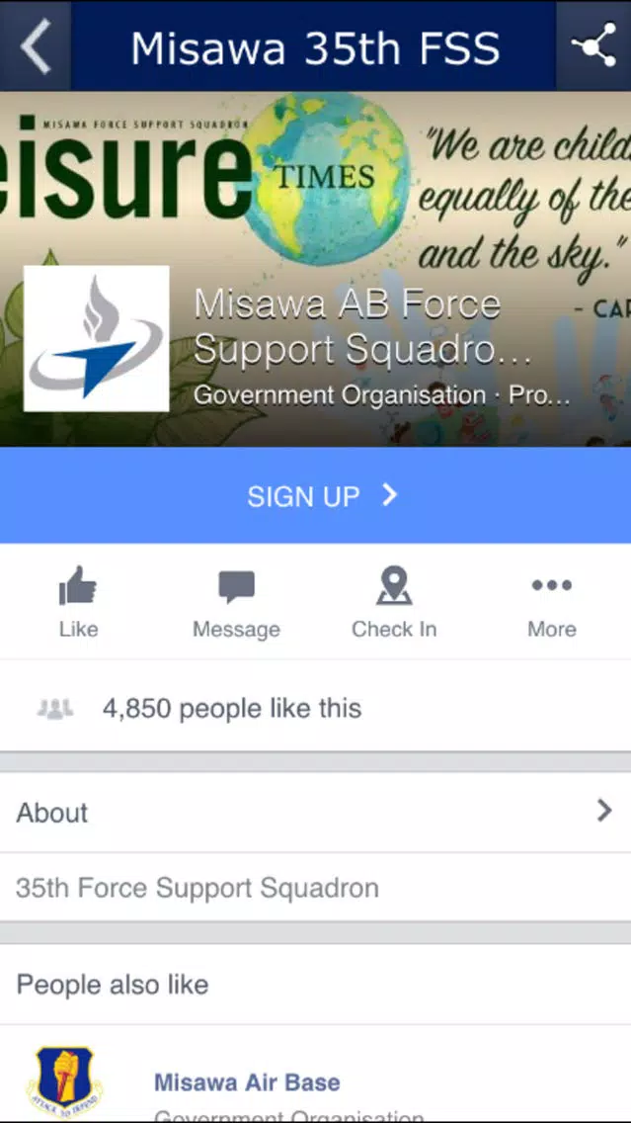Open the More three-dots icon
Screen dimensions: 631x1123
coord(552,585)
